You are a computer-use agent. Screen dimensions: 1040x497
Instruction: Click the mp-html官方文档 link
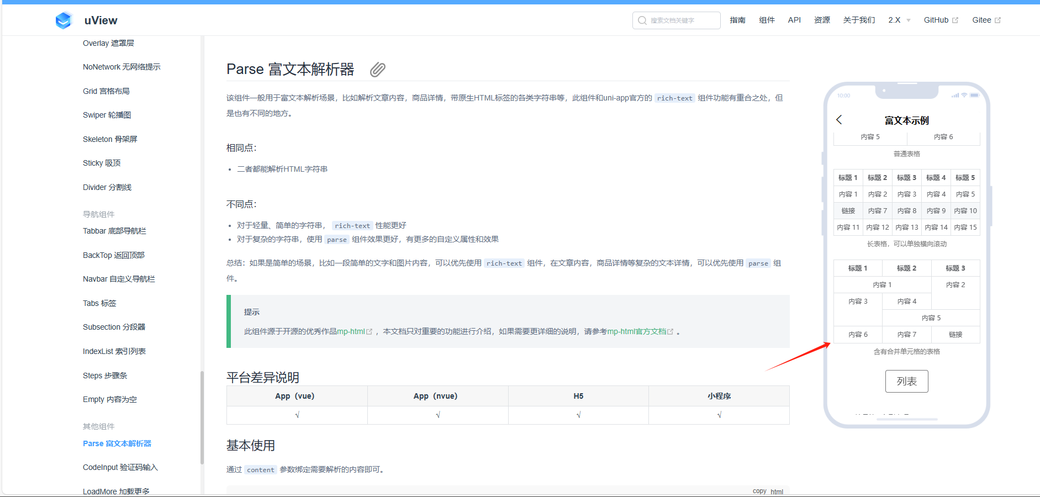(x=637, y=332)
